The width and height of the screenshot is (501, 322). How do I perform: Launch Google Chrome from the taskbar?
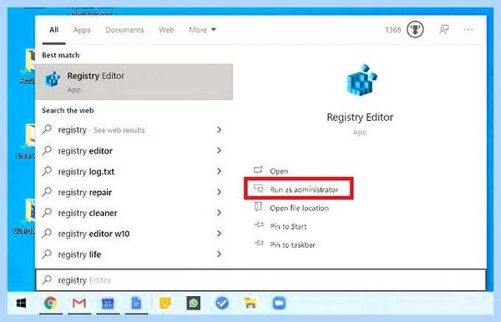pyautogui.click(x=50, y=303)
